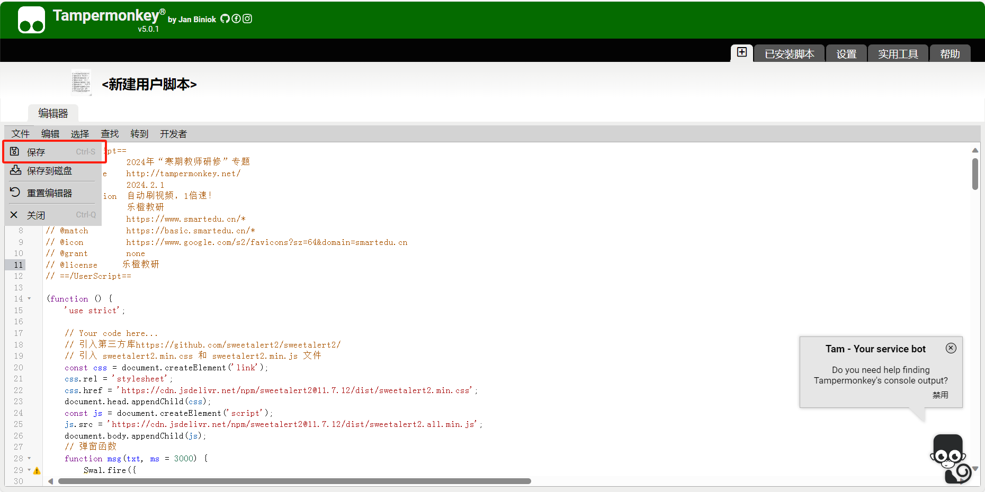This screenshot has height=492, width=985.
Task: Click the save-to-disk download icon
Action: tap(15, 170)
